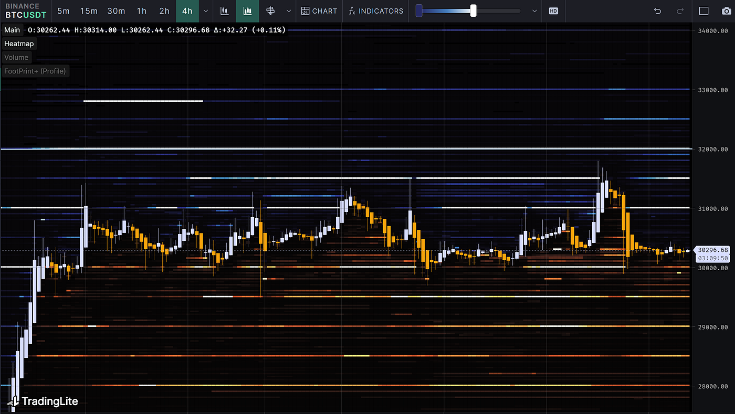Redo the chart action
The width and height of the screenshot is (735, 414).
point(680,11)
